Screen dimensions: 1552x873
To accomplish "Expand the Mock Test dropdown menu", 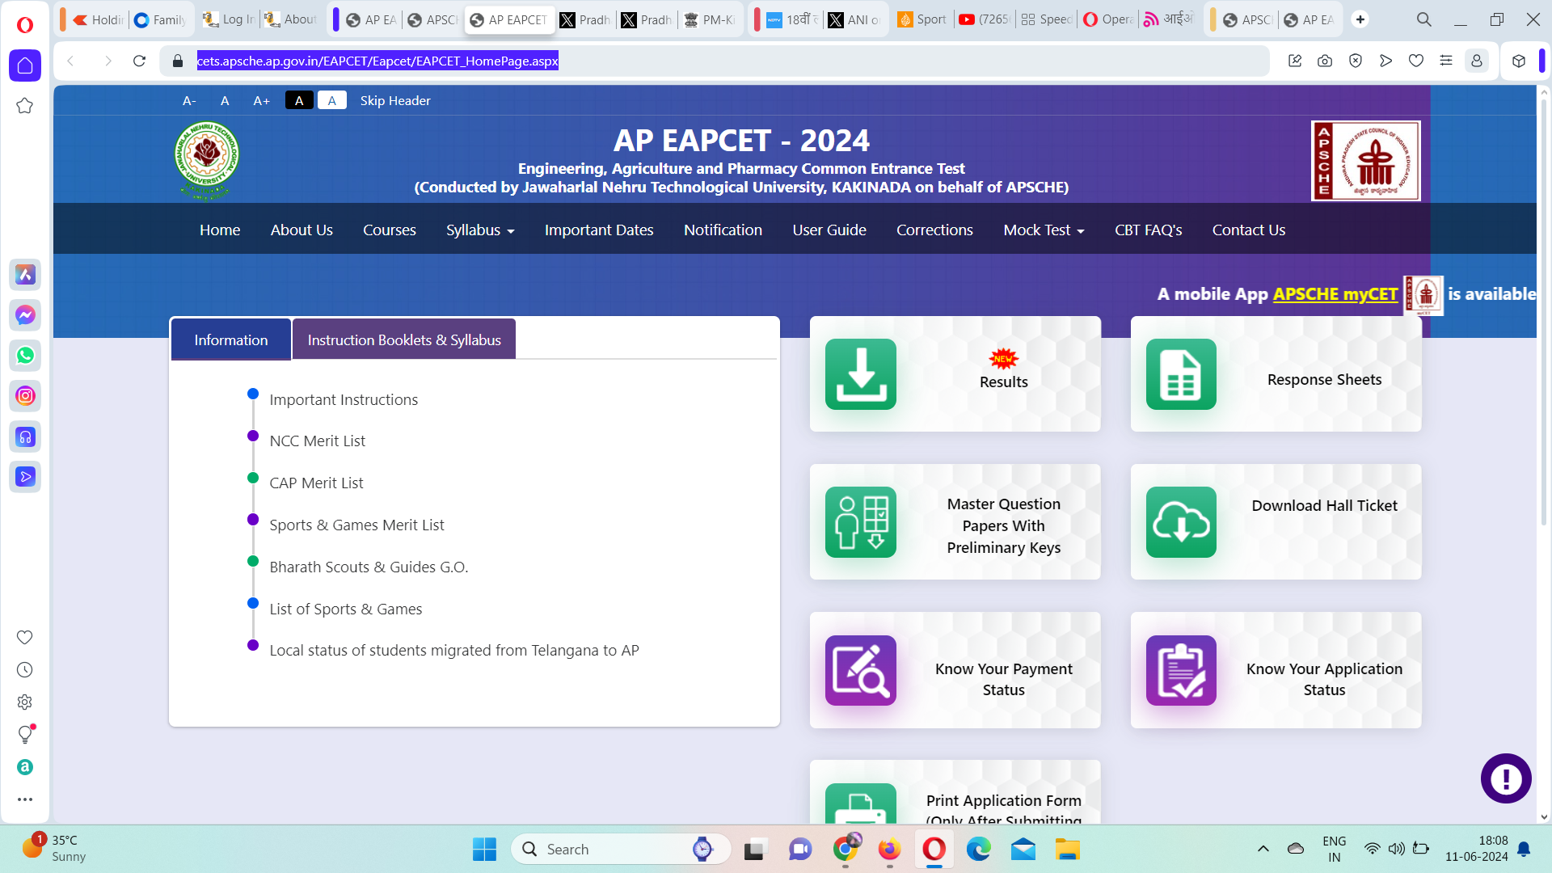I will coord(1044,230).
